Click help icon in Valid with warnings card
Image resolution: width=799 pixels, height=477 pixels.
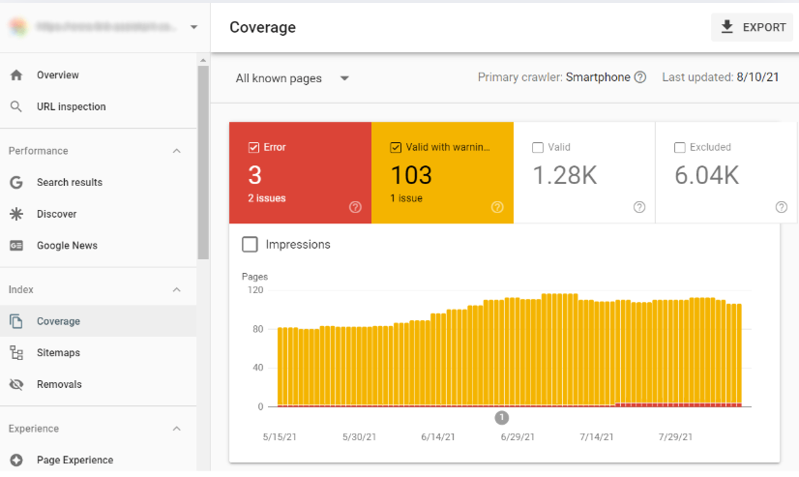497,207
